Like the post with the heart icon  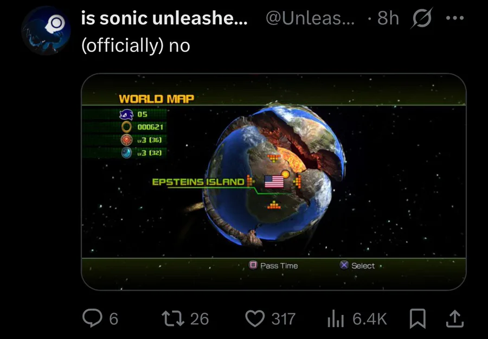click(255, 318)
